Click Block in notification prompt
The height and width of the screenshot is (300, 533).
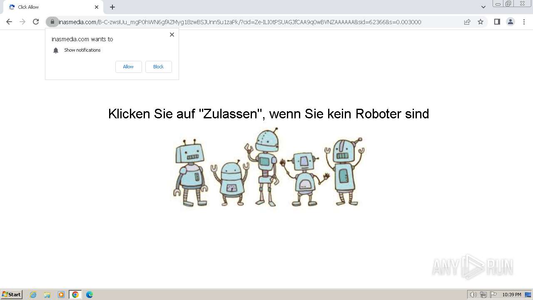tap(158, 67)
